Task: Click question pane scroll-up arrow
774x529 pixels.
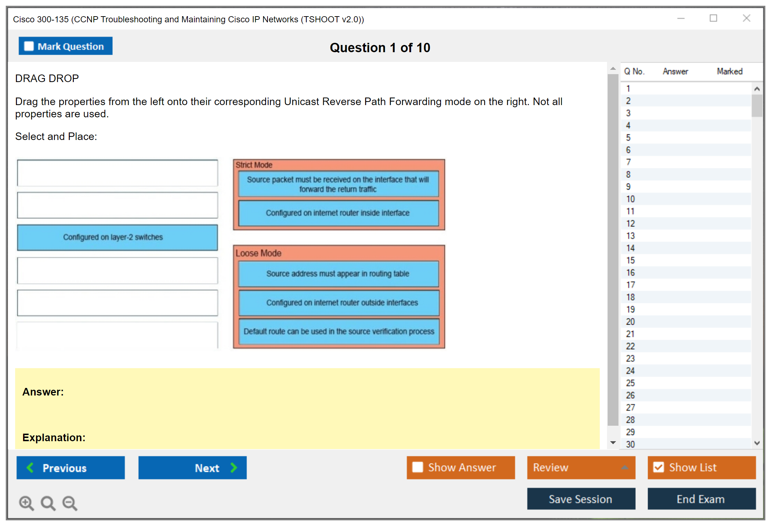Action: pos(613,68)
